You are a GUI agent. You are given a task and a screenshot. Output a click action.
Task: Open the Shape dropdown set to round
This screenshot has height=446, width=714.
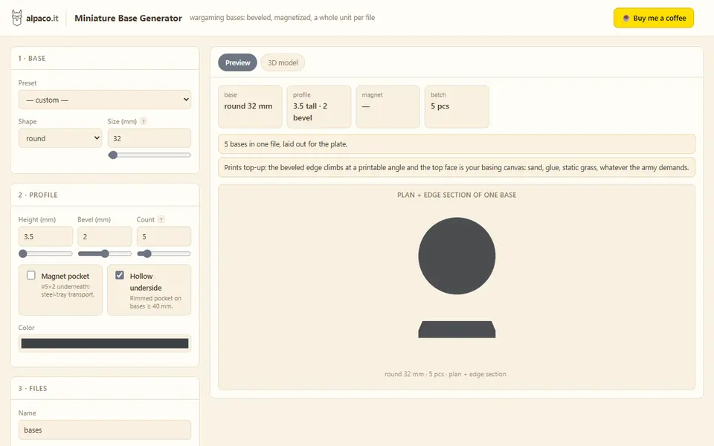click(60, 138)
